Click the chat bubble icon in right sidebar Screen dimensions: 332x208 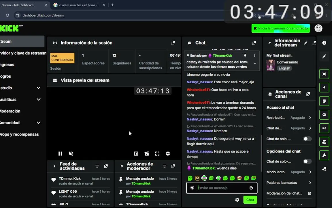[324, 115]
